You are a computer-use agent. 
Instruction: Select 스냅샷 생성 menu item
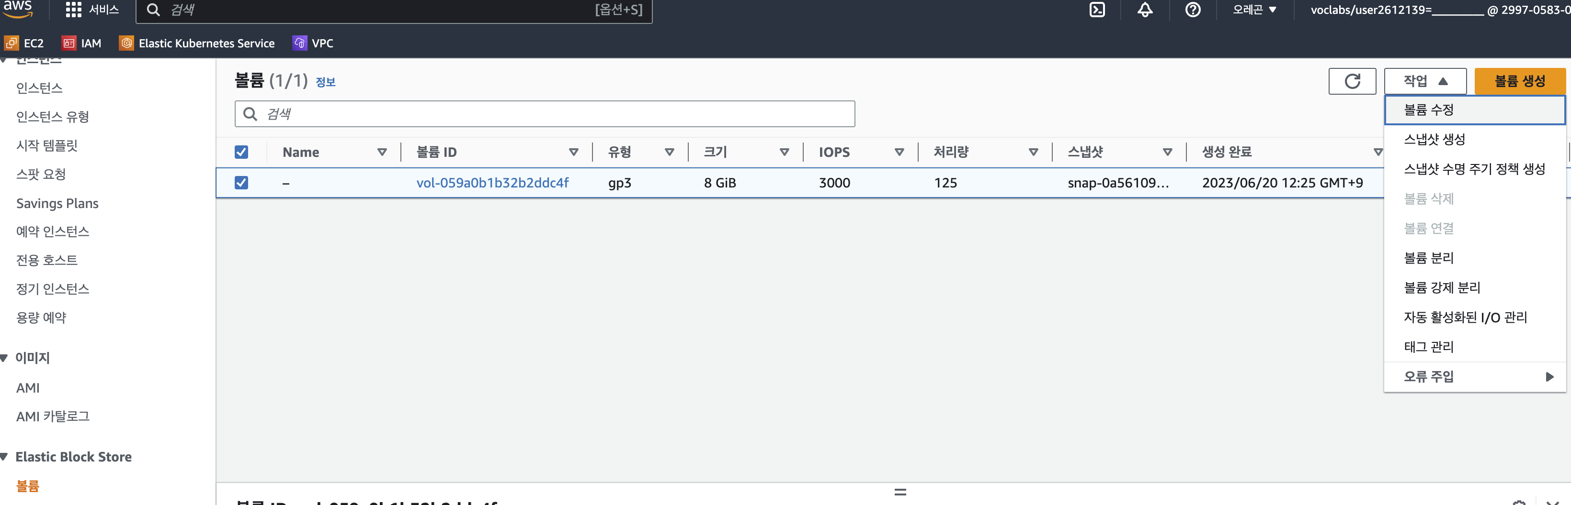pyautogui.click(x=1475, y=140)
